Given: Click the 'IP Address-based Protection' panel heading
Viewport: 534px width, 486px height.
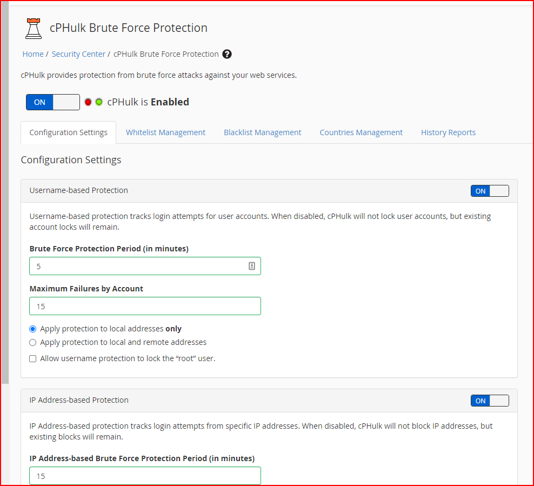Looking at the screenshot, I should (79, 400).
